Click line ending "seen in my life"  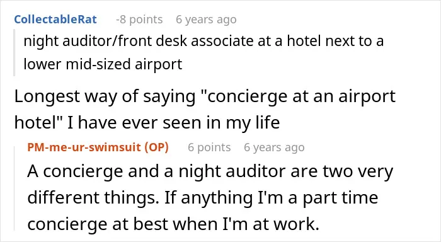(147, 123)
